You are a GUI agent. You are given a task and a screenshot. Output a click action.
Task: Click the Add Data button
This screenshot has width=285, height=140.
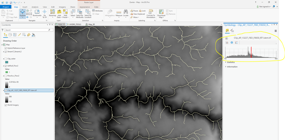click(x=59, y=14)
